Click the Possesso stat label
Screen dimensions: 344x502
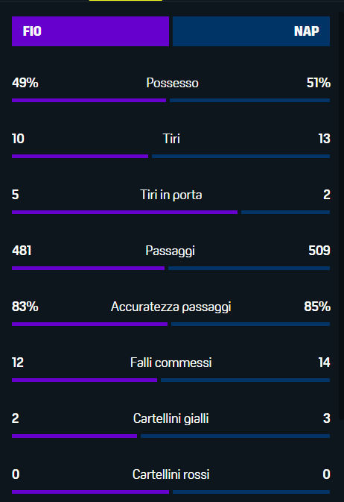coord(172,83)
